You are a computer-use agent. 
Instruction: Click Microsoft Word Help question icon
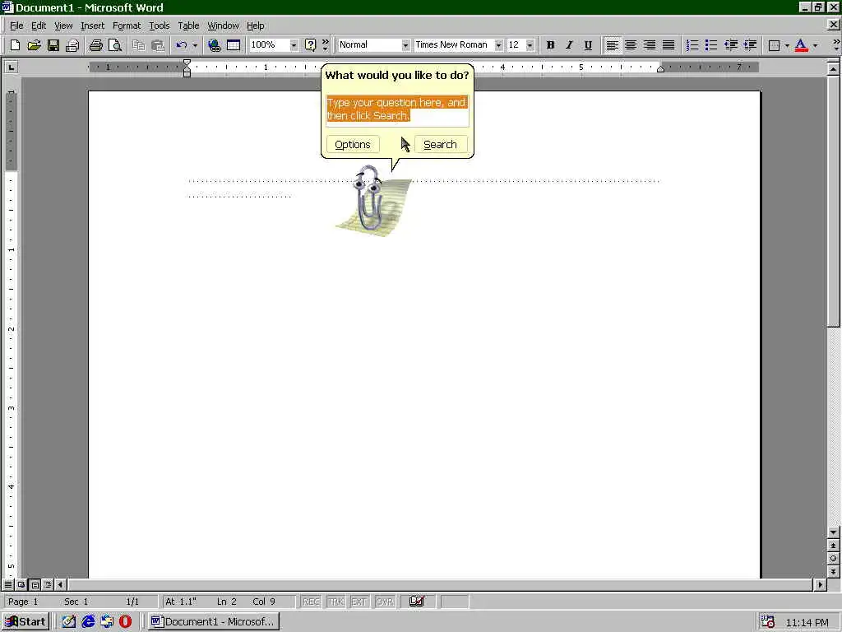tap(310, 45)
